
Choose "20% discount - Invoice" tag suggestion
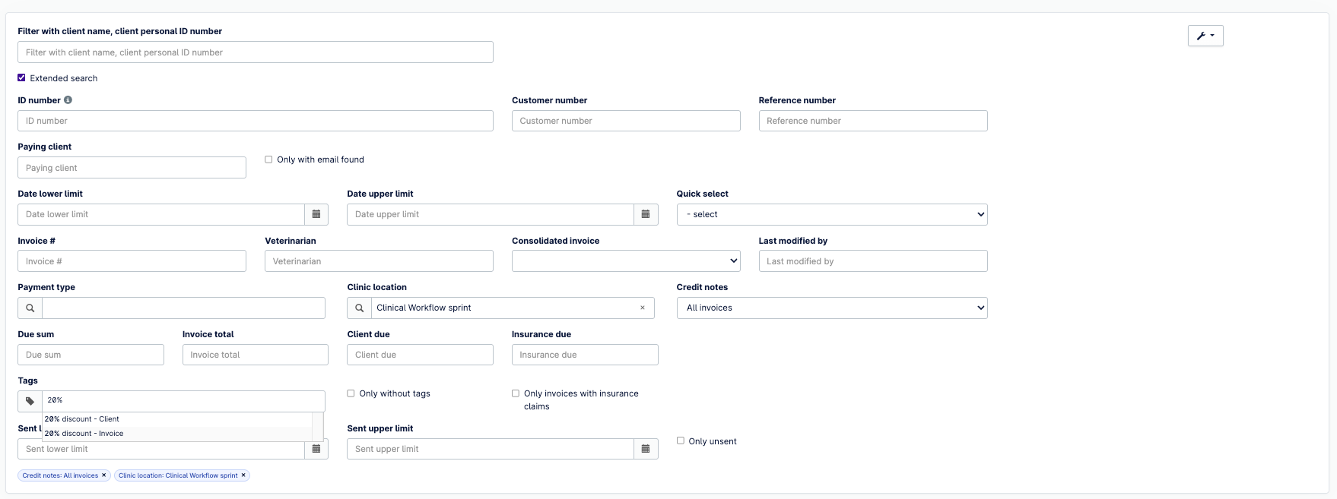(x=84, y=434)
